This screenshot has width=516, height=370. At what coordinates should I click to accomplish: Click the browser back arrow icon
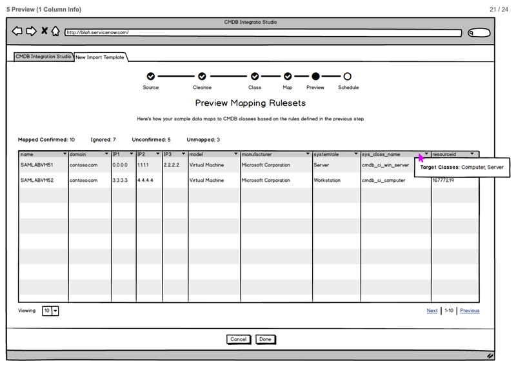(x=17, y=31)
